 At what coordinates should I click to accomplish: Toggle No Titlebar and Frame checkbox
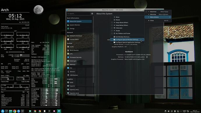click(x=112, y=33)
